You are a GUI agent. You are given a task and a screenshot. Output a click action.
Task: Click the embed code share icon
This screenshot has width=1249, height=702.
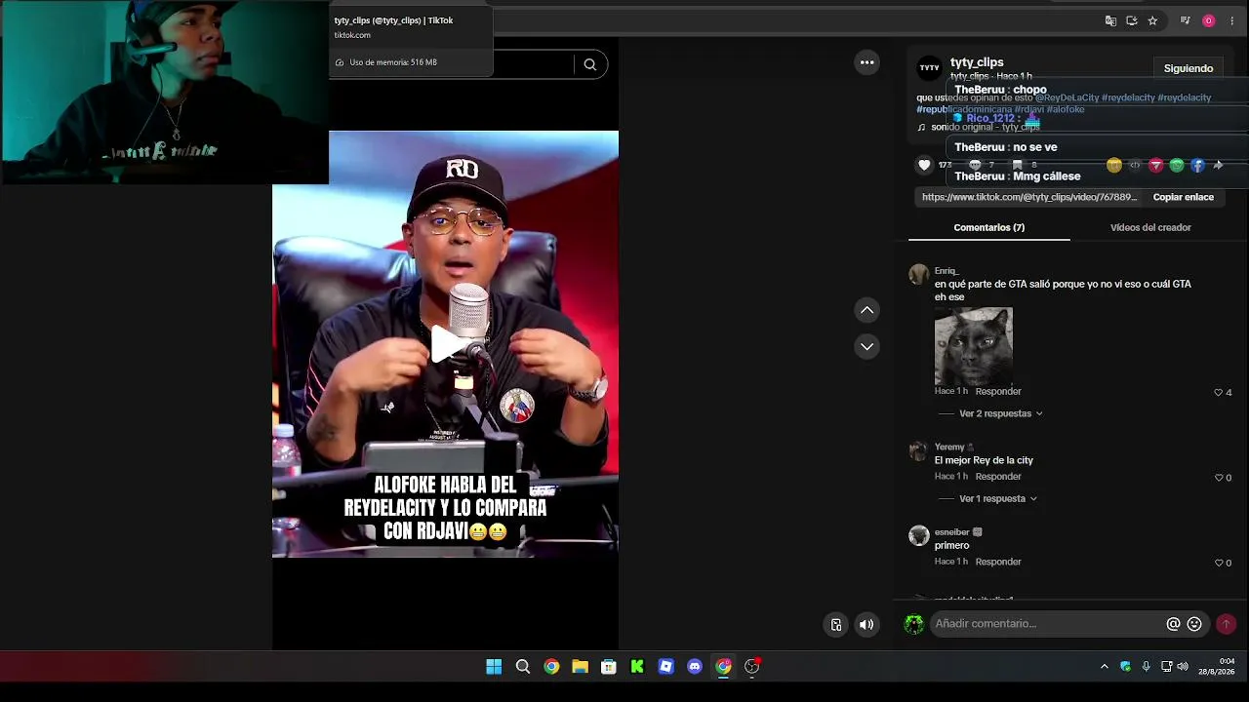(1135, 165)
